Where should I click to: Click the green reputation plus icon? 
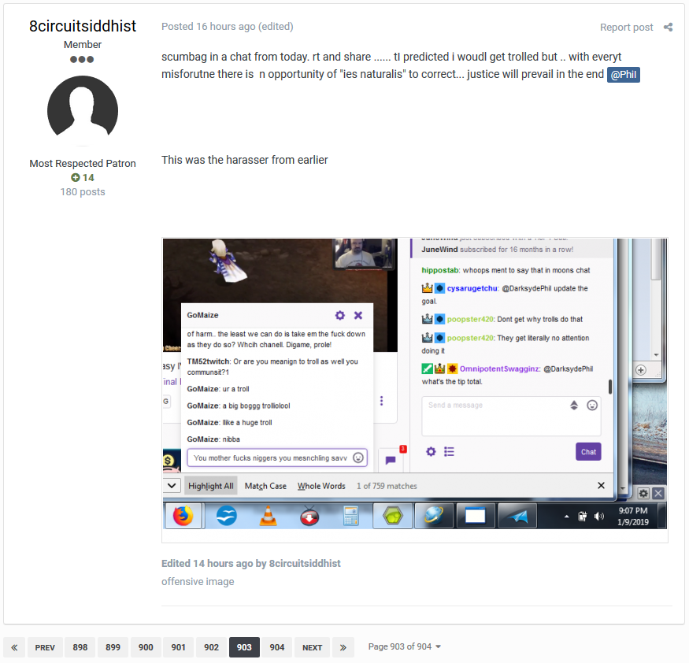pyautogui.click(x=76, y=177)
